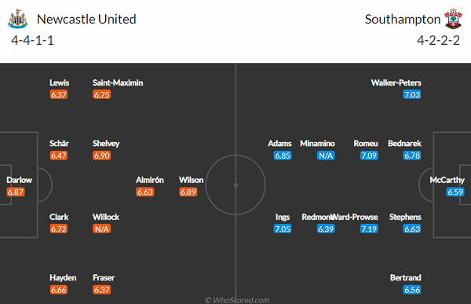Click the Southampton club crest
This screenshot has height=304, width=471.
453,19
